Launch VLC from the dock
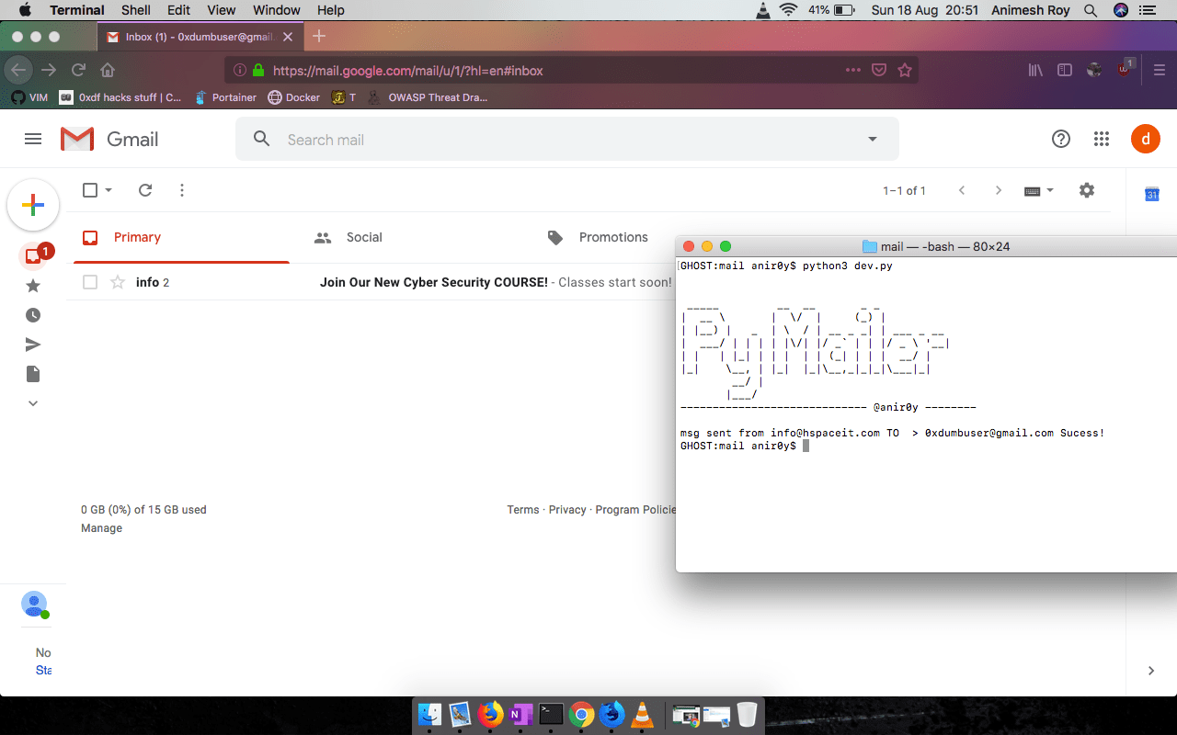Image resolution: width=1177 pixels, height=735 pixels. (x=641, y=714)
